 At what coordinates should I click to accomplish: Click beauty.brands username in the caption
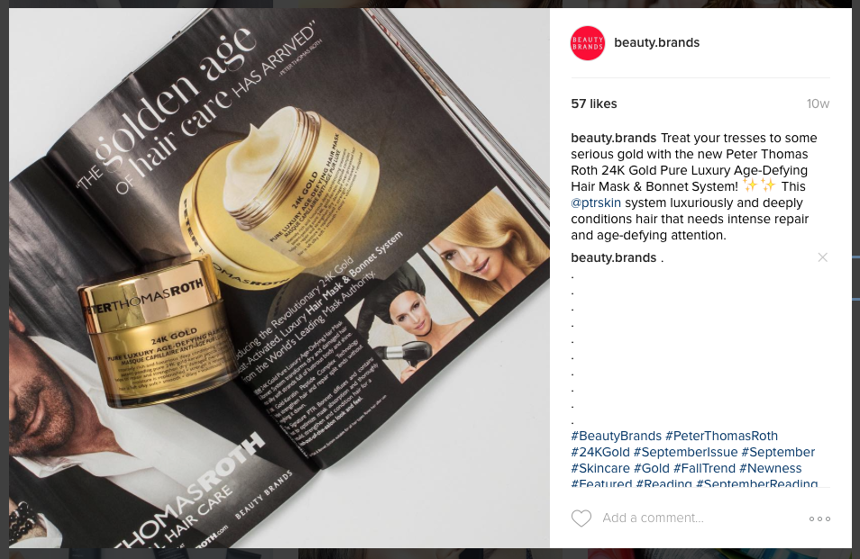[x=613, y=138]
